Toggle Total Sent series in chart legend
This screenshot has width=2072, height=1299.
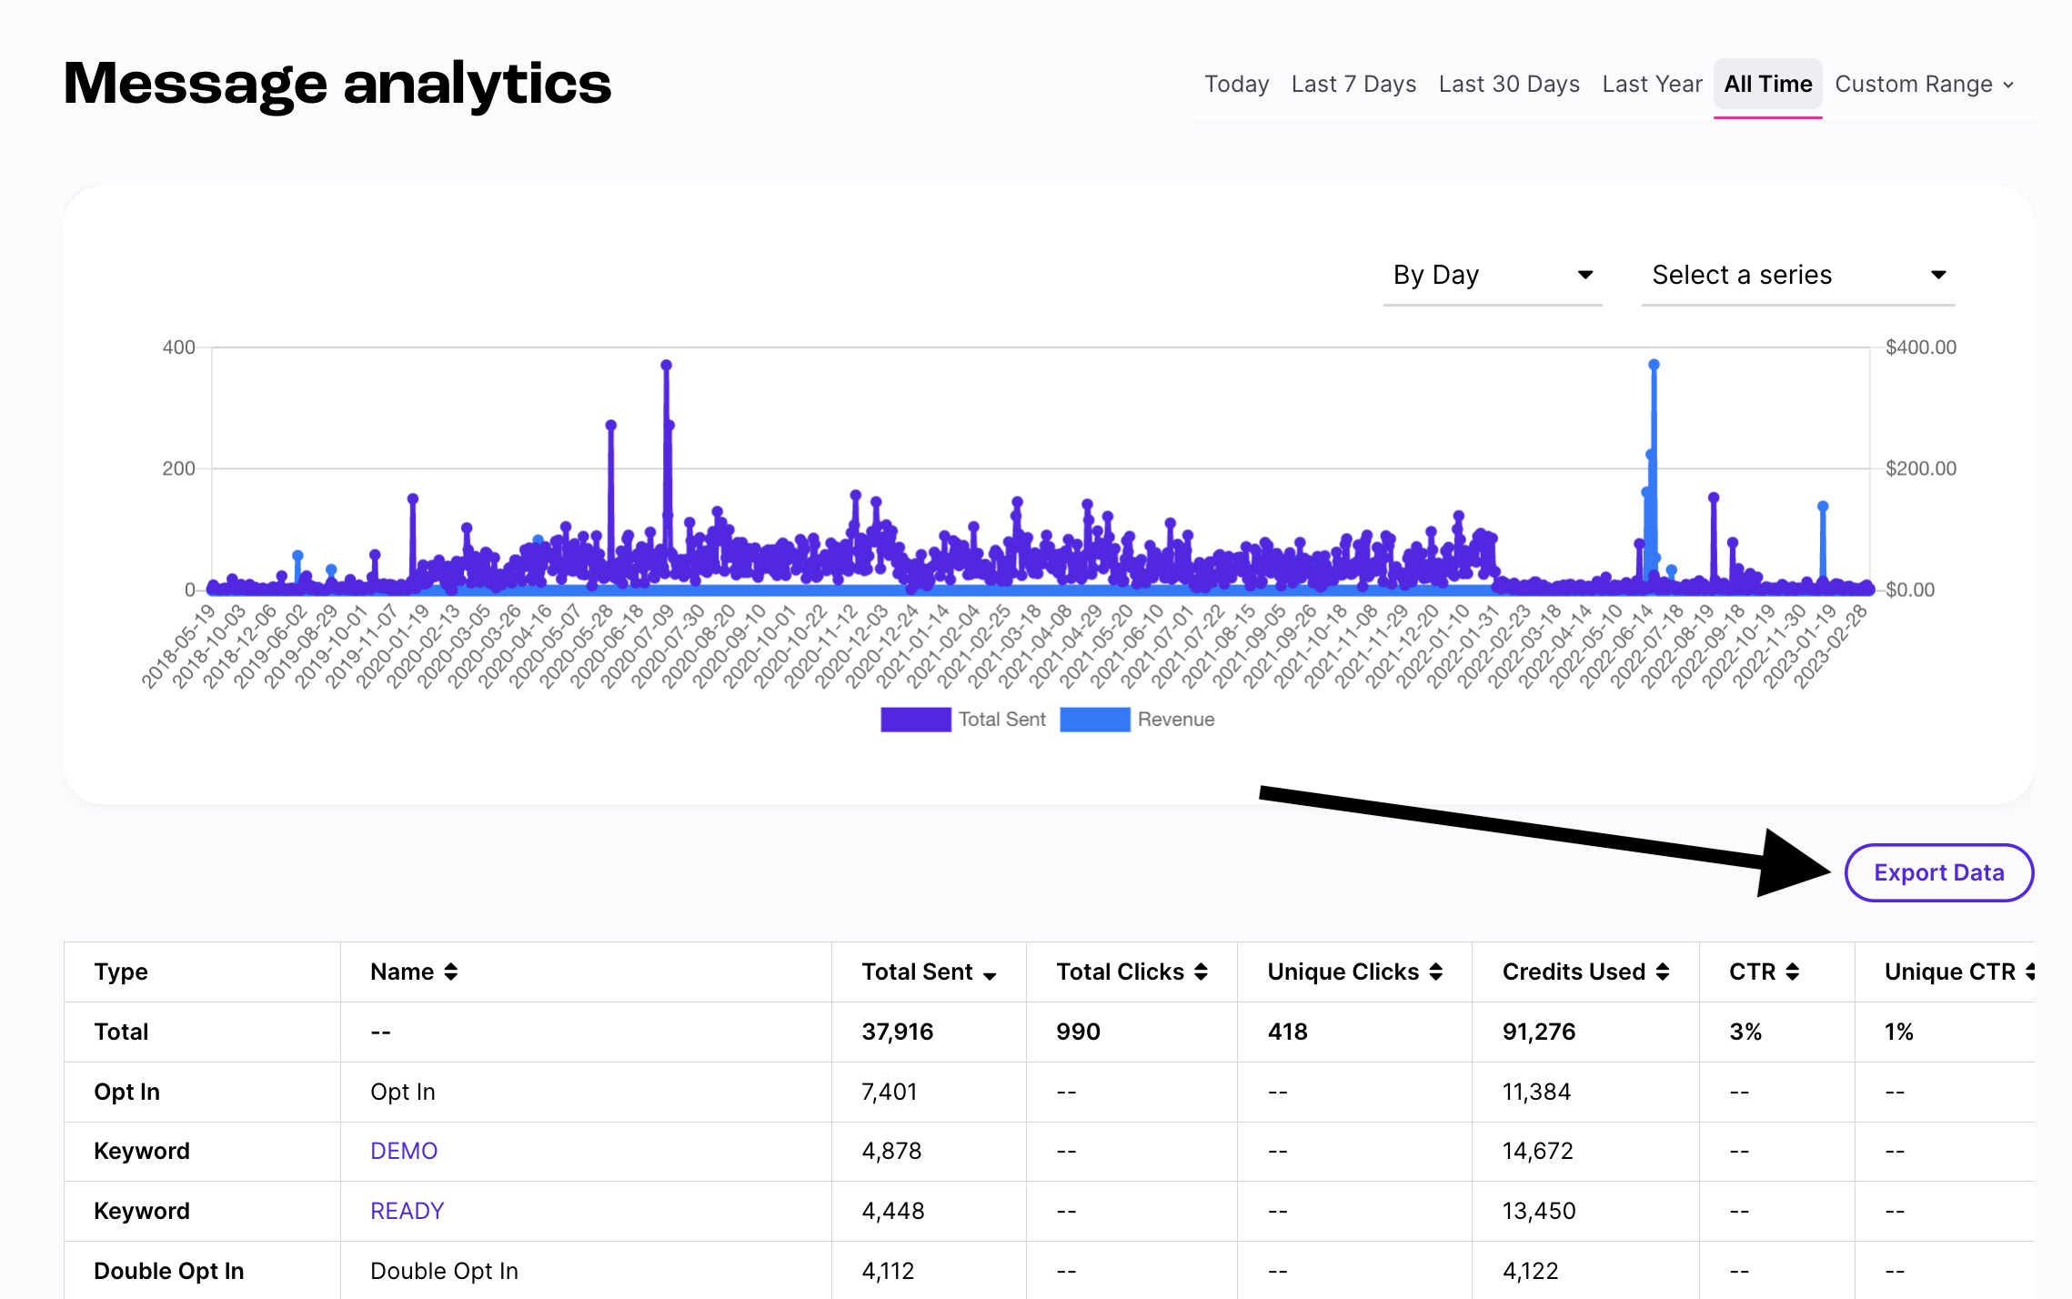tap(963, 720)
